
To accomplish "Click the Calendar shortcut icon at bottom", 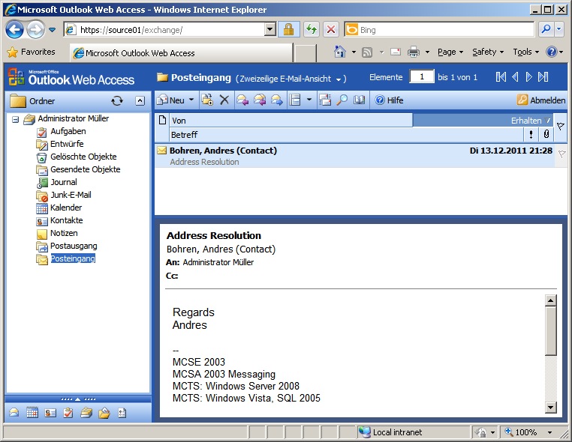I will 32,413.
